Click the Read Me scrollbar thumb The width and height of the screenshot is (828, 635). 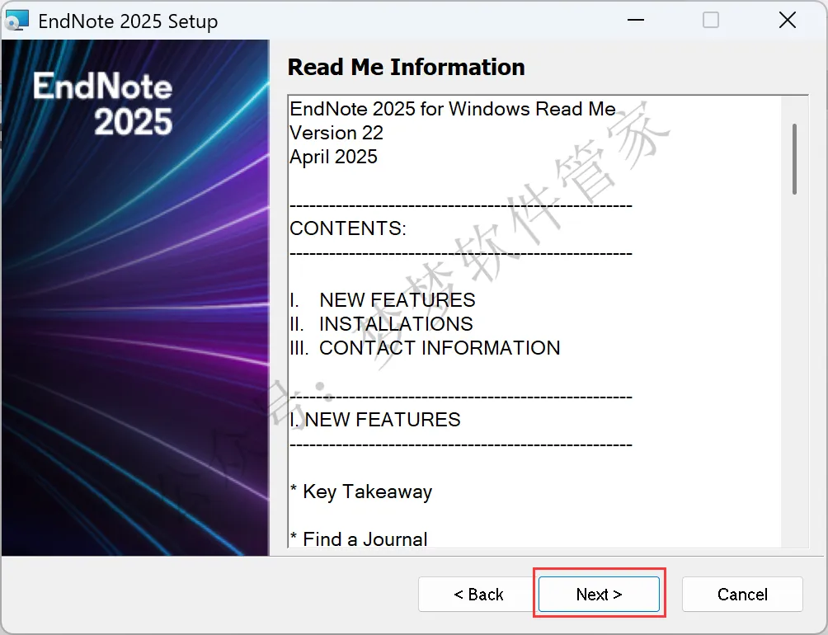(794, 159)
